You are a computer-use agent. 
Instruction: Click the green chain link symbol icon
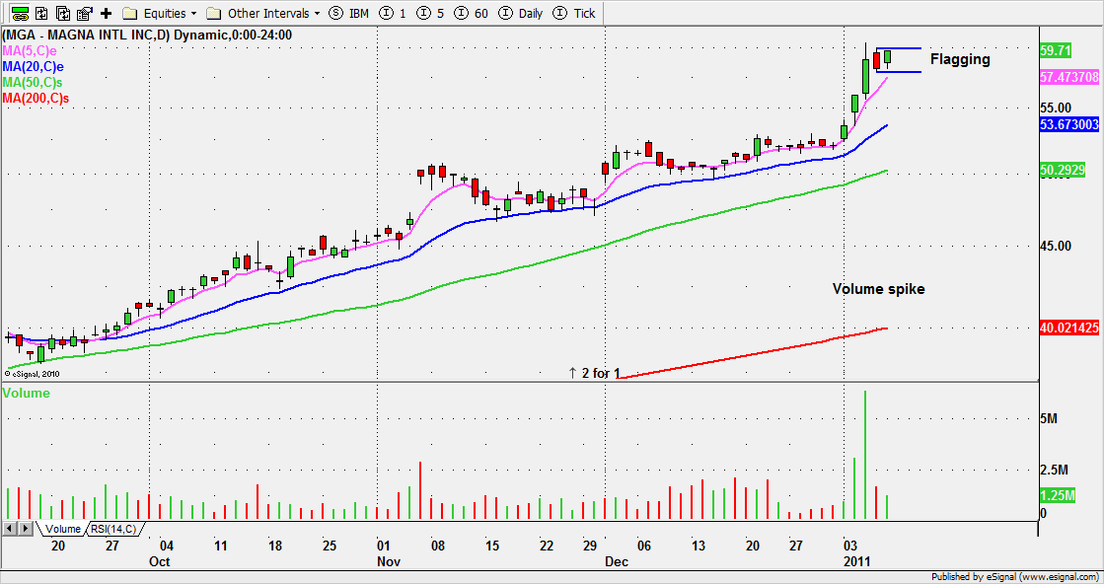(21, 13)
